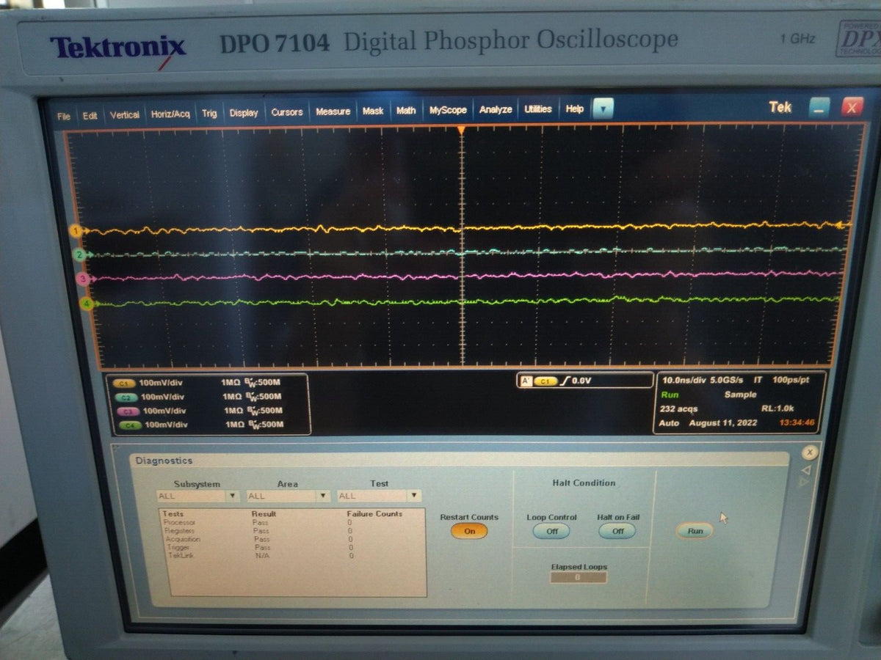The height and width of the screenshot is (660, 881).
Task: Open the Utilities menu
Action: pyautogui.click(x=538, y=109)
